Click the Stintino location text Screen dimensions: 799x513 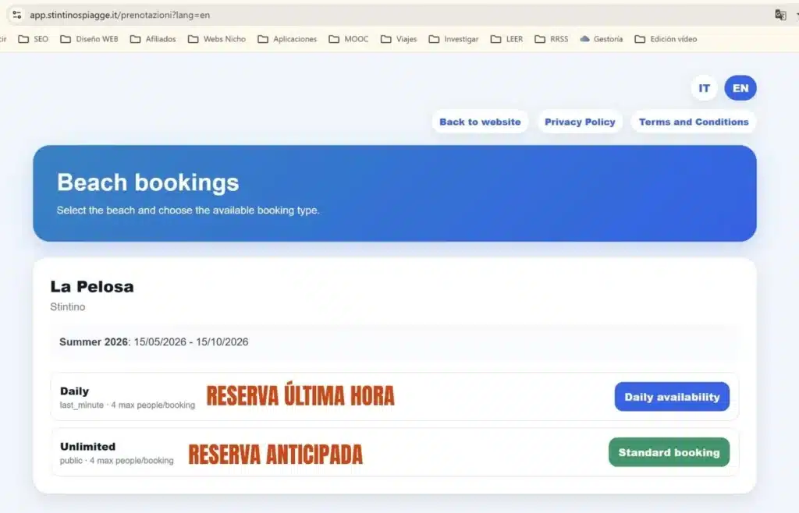coord(68,307)
